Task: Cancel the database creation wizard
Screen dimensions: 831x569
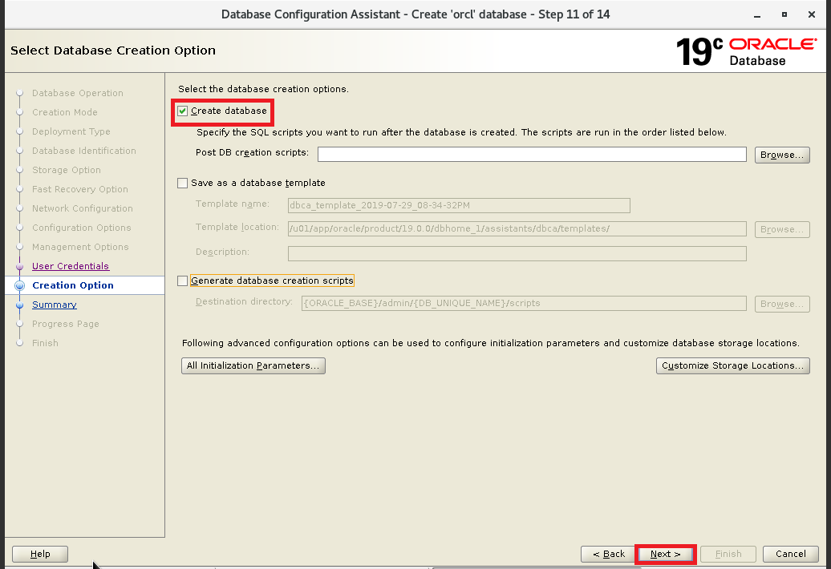Action: pyautogui.click(x=790, y=554)
